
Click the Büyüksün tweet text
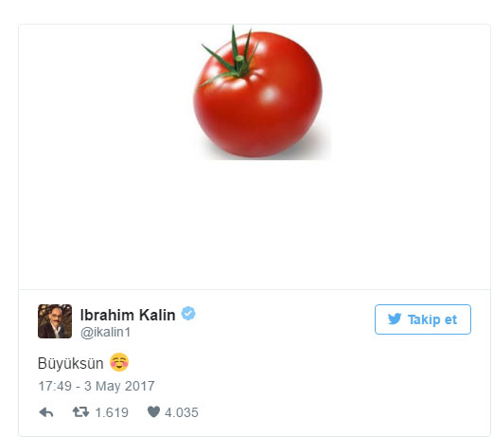[70, 363]
